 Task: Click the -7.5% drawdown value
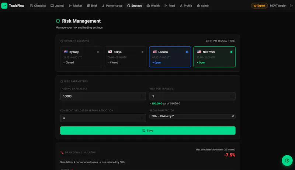pyautogui.click(x=229, y=155)
